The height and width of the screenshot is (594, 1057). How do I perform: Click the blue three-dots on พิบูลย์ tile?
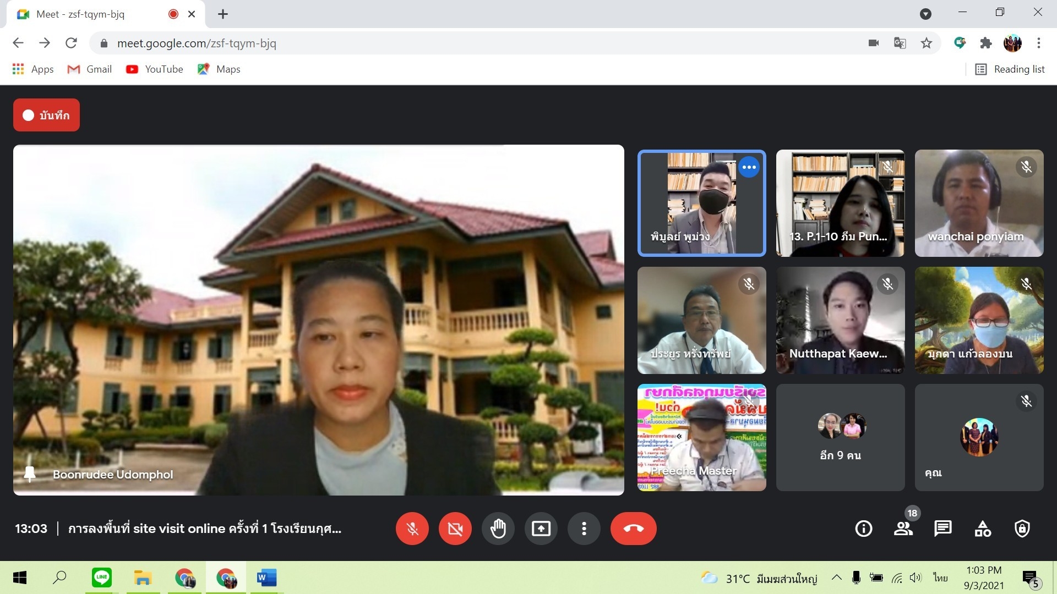pyautogui.click(x=749, y=167)
